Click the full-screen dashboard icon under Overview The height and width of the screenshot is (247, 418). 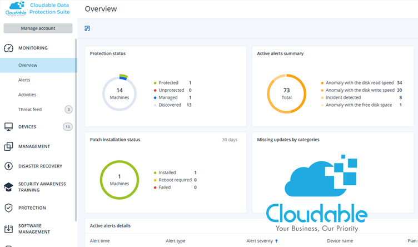(87, 28)
